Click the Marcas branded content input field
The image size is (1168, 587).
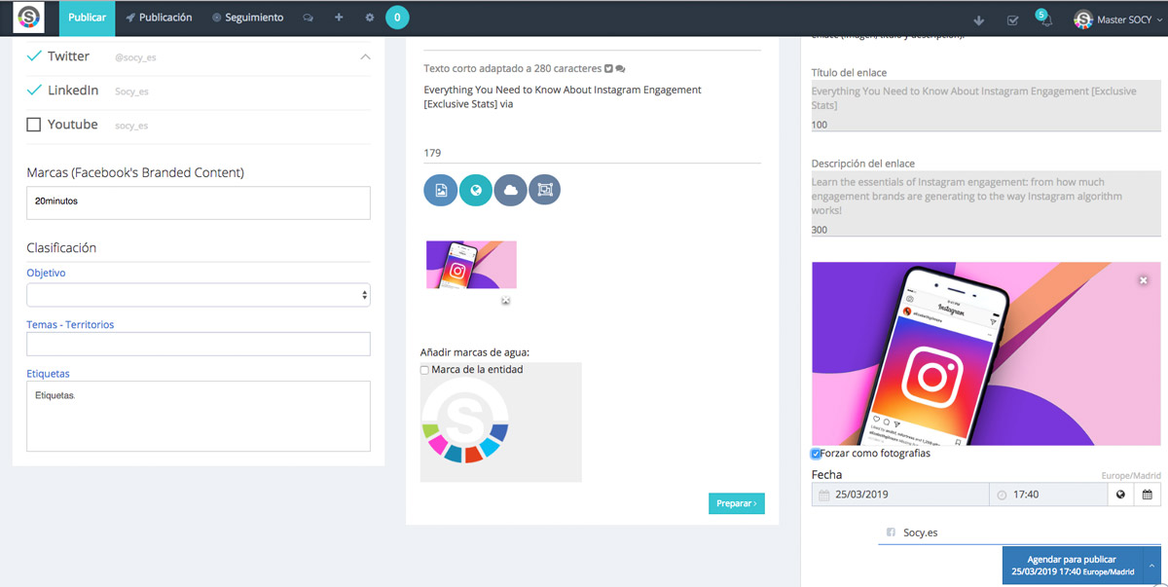[x=199, y=202]
